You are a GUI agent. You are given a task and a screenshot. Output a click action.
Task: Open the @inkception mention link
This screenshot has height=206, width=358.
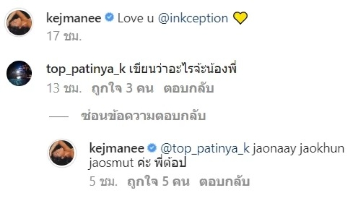194,18
